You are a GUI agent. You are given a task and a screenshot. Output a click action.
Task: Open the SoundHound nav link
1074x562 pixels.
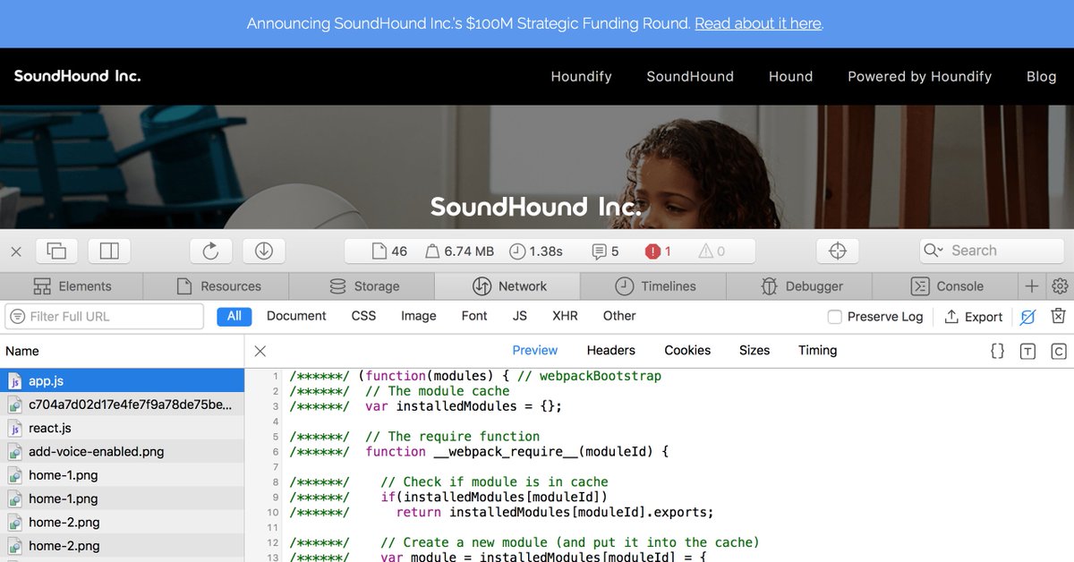[690, 77]
